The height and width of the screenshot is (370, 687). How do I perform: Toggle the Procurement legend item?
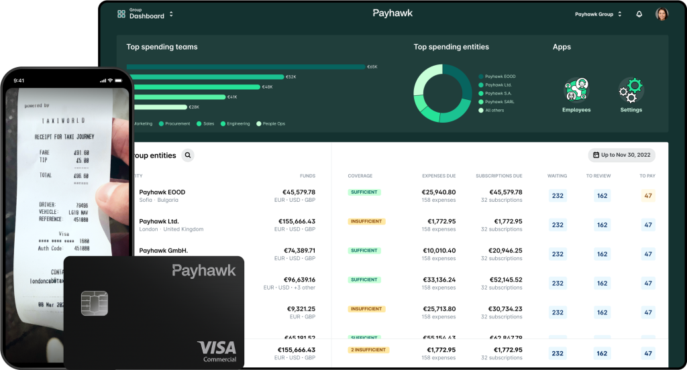pos(174,124)
